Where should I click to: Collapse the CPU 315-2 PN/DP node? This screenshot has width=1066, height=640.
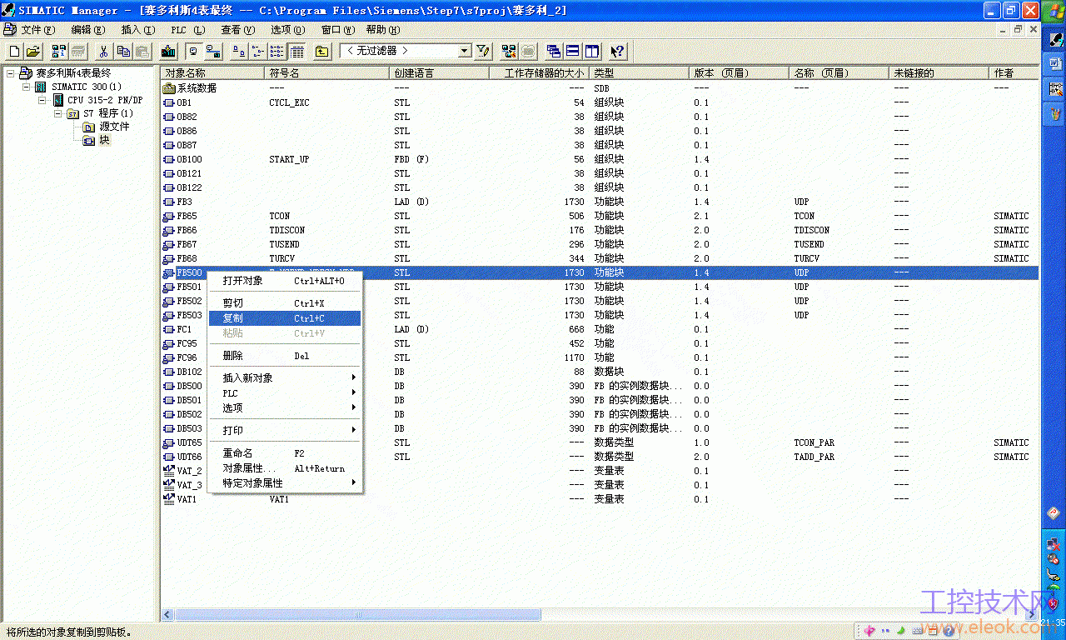tap(42, 100)
